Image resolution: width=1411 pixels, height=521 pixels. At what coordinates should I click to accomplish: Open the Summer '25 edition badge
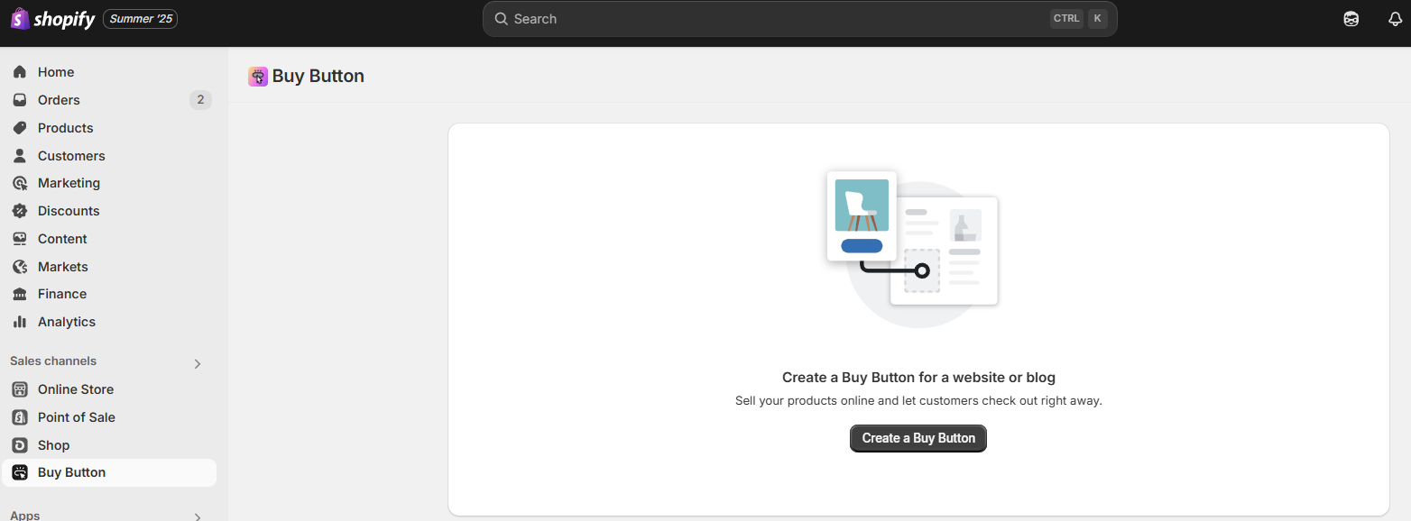tap(141, 19)
